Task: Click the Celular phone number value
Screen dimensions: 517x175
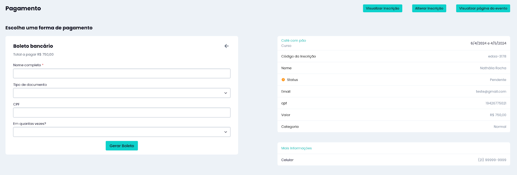Action: click(492, 160)
